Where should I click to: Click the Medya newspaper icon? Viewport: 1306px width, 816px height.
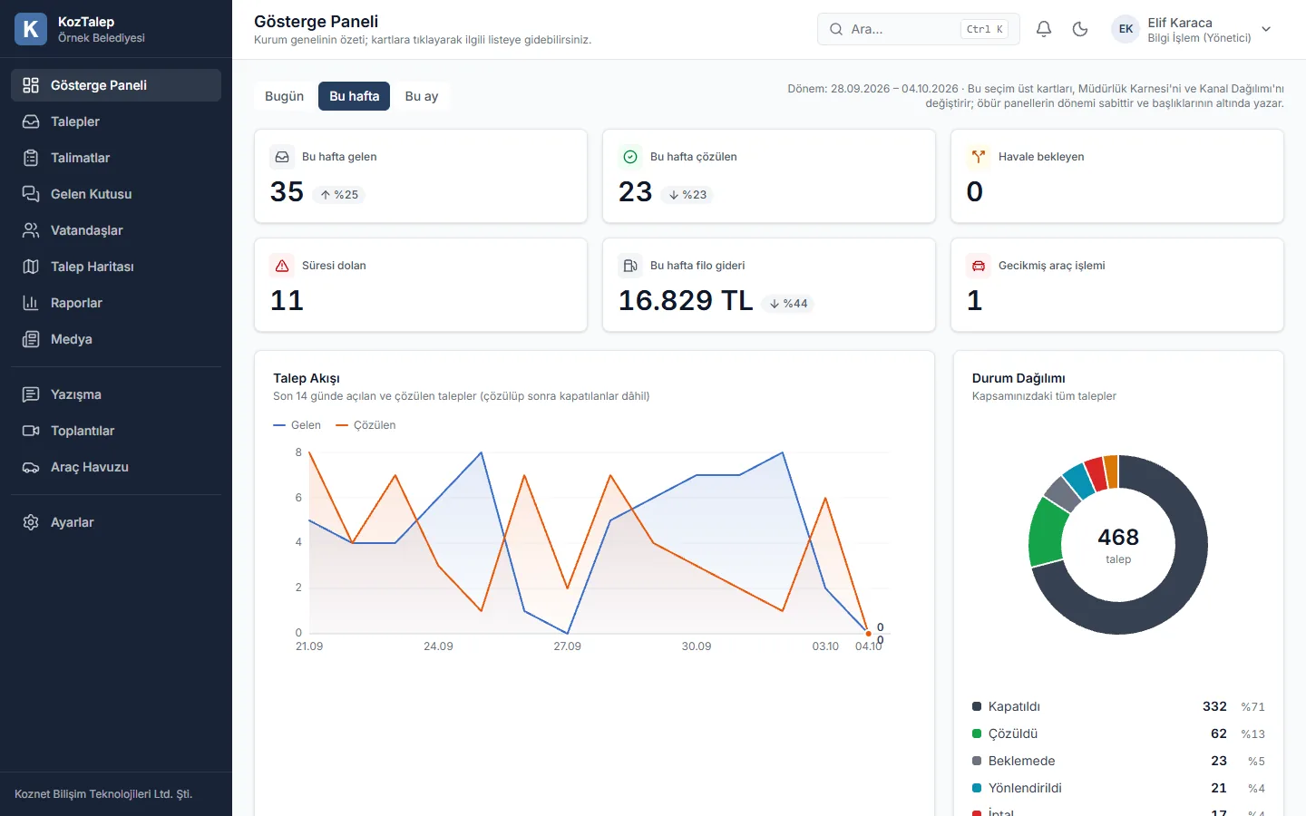tap(31, 339)
